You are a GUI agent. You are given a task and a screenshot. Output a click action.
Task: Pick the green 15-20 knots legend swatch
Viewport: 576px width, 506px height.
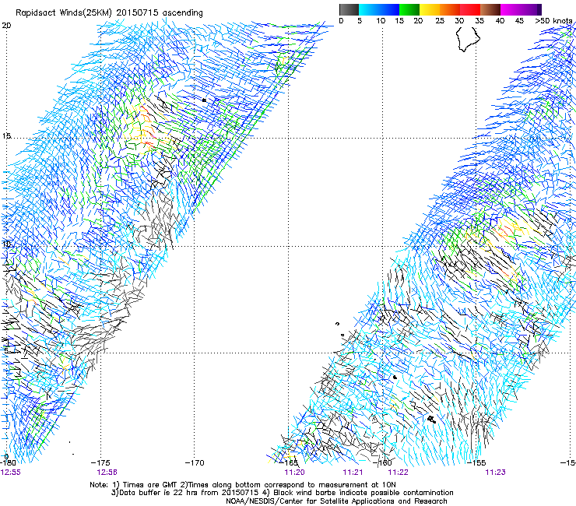(x=409, y=9)
